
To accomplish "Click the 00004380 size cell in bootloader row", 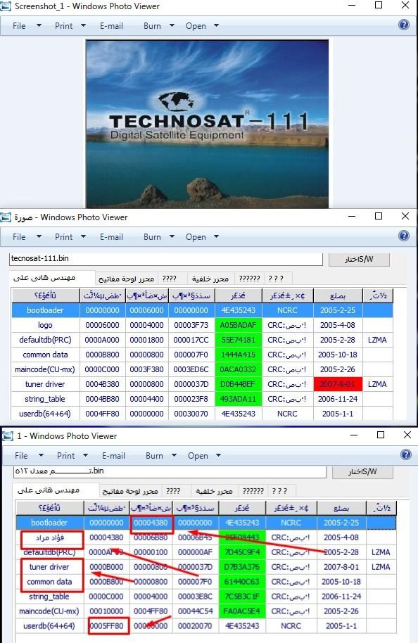I will (151, 523).
